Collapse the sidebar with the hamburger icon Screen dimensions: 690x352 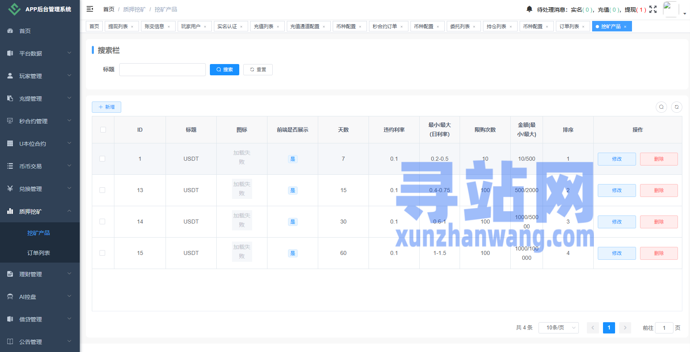coord(90,9)
